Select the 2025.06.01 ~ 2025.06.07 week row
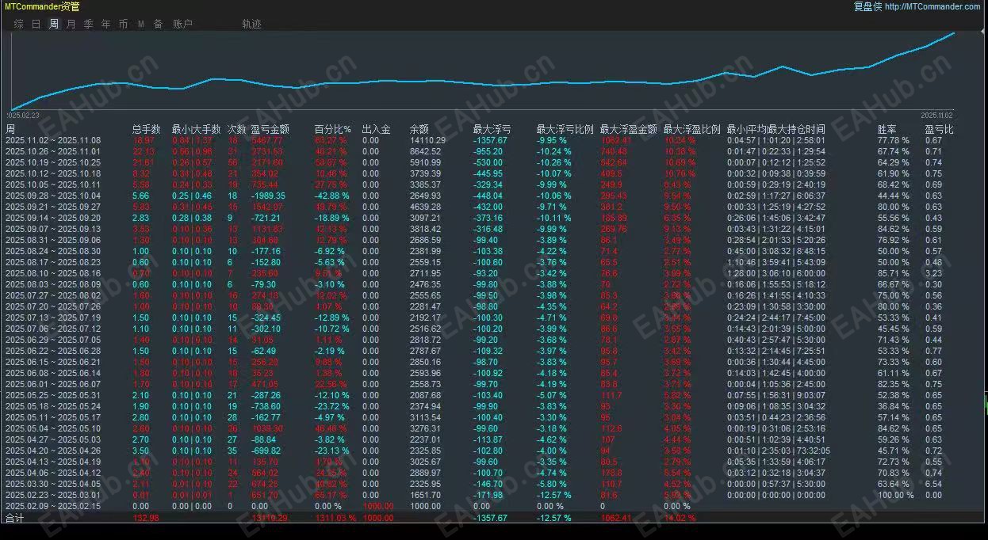The width and height of the screenshot is (988, 540). click(494, 384)
